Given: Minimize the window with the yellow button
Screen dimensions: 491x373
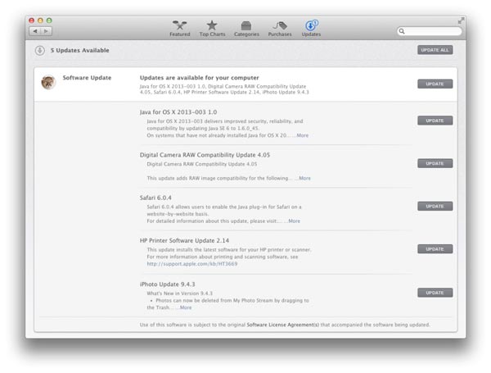Looking at the screenshot, I should click(40, 20).
